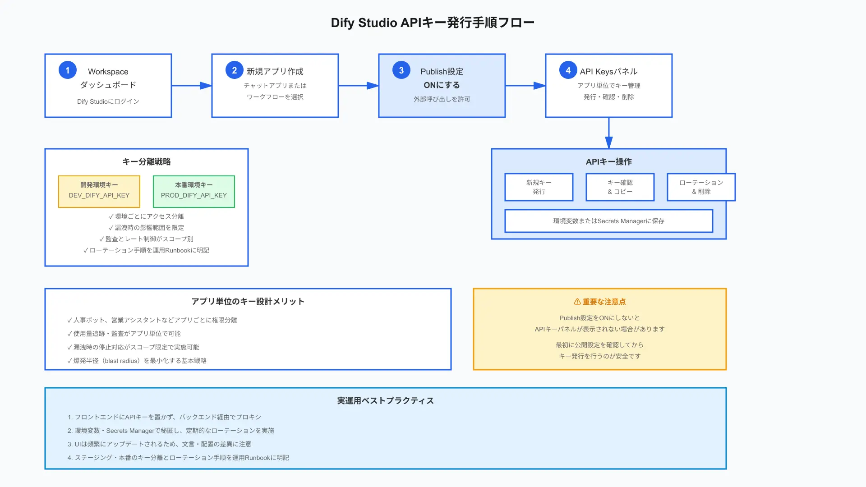Click the text チャットアプリまたは
The image size is (866, 487).
tap(275, 85)
